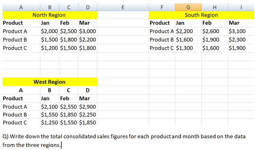Screen dimensions: 255x150
Task: Select the $1,250 cell in West Region
Action: click(x=49, y=122)
